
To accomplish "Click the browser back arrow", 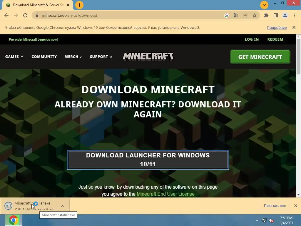I will pyautogui.click(x=6, y=15).
